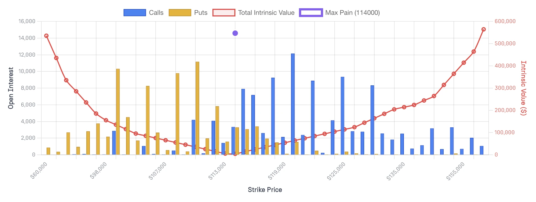Click the Max Pain (114000) legend label
The width and height of the screenshot is (536, 202).
point(352,13)
